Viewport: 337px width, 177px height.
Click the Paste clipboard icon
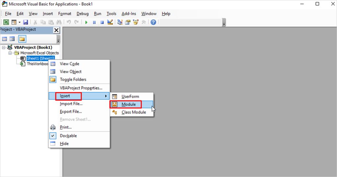51,22
